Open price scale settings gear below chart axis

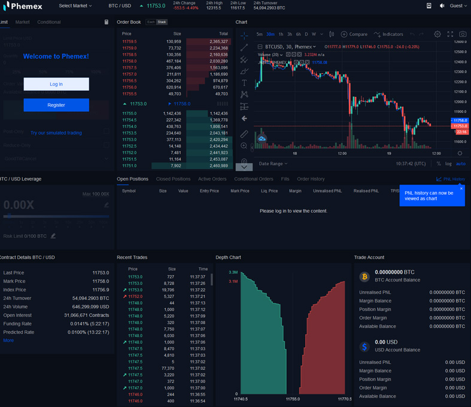point(460,153)
